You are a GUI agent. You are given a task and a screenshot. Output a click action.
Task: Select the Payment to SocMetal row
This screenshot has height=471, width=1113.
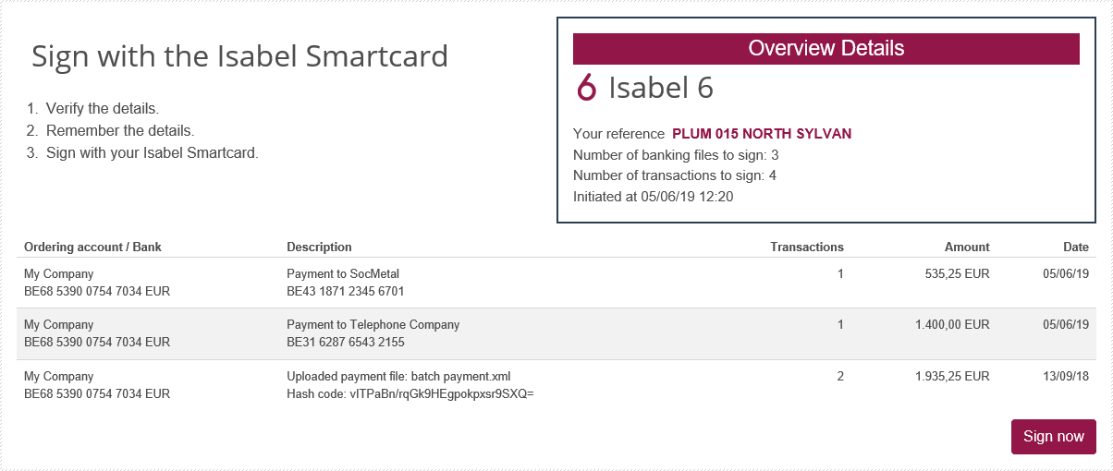[x=556, y=283]
